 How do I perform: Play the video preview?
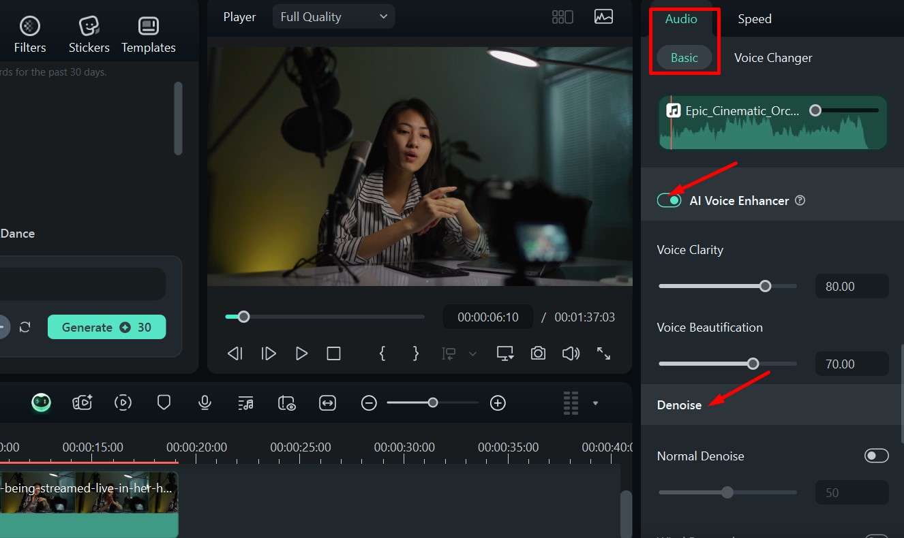(301, 353)
